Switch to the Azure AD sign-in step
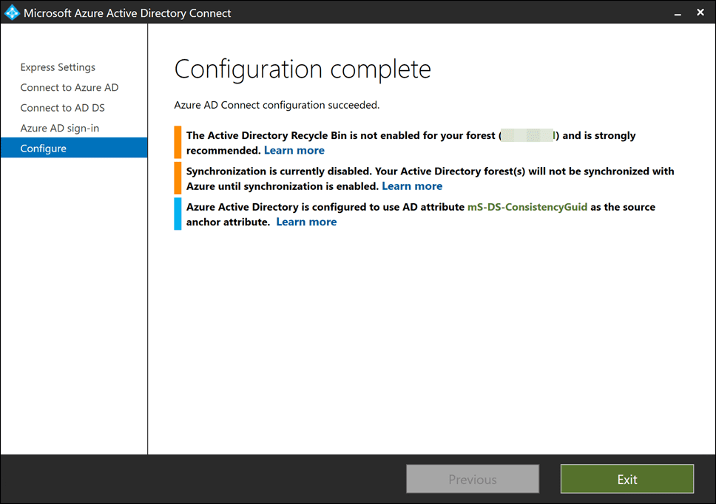 click(x=59, y=128)
